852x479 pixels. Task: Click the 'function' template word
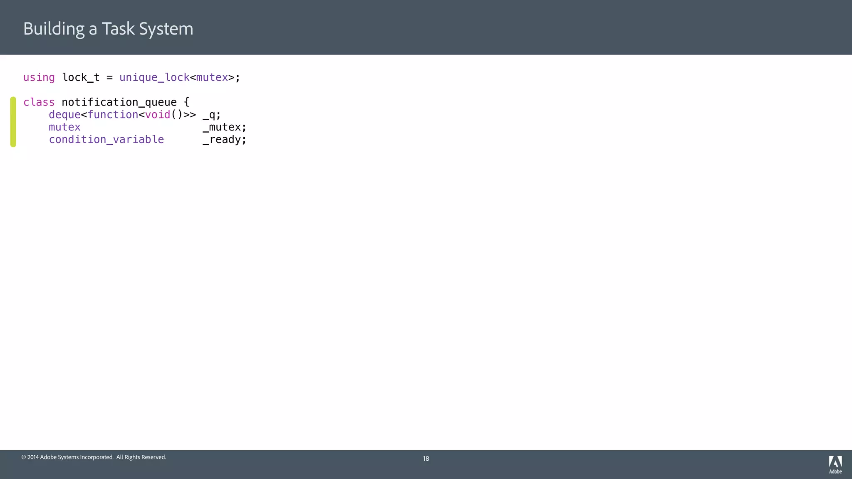[113, 115]
